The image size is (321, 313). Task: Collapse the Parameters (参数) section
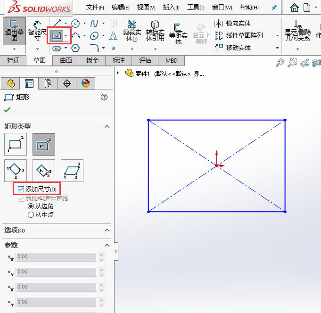tap(107, 245)
